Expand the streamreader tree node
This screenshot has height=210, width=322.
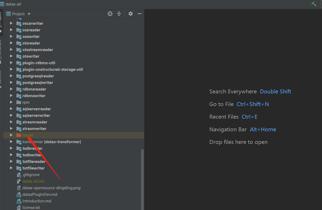tap(11, 122)
